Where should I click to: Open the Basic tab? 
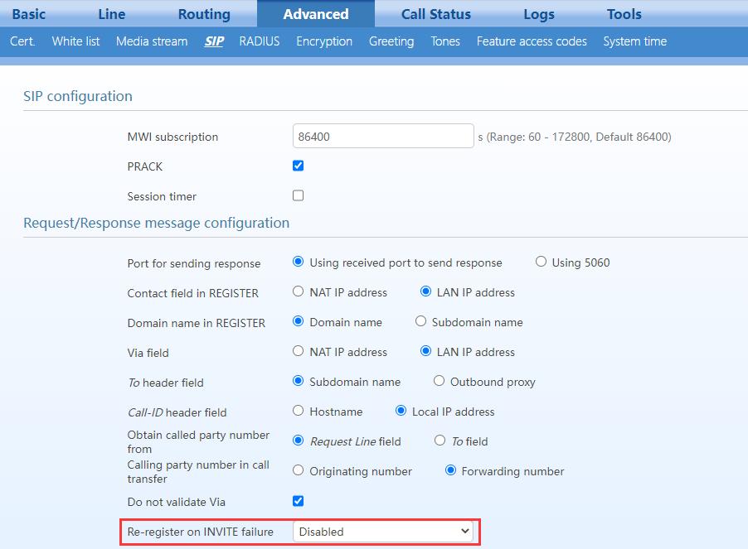[x=29, y=14]
